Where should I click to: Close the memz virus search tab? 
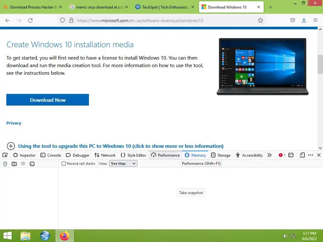coord(126,7)
